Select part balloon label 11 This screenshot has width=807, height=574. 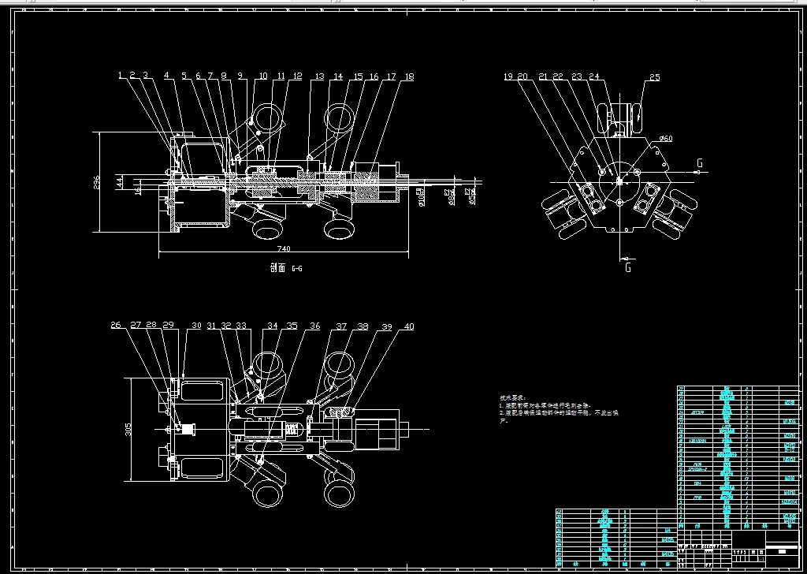tap(281, 76)
